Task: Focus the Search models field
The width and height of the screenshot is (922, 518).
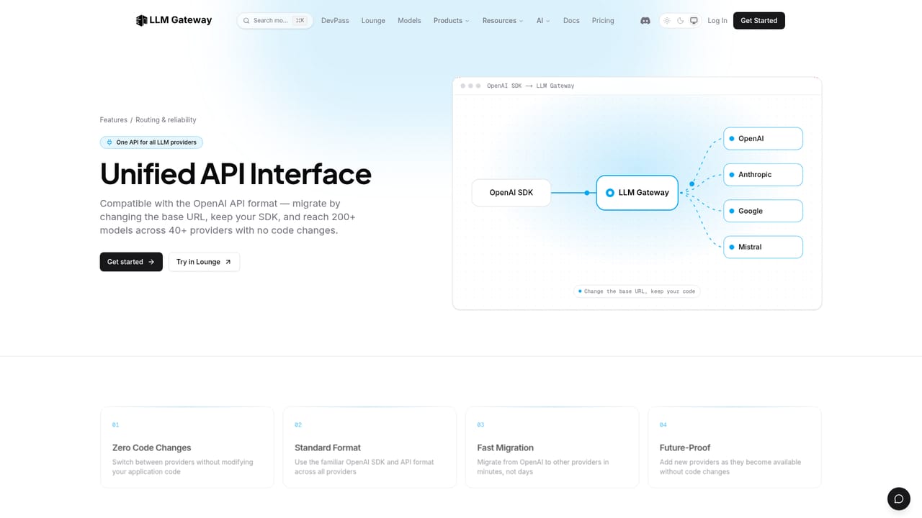Action: [x=274, y=21]
